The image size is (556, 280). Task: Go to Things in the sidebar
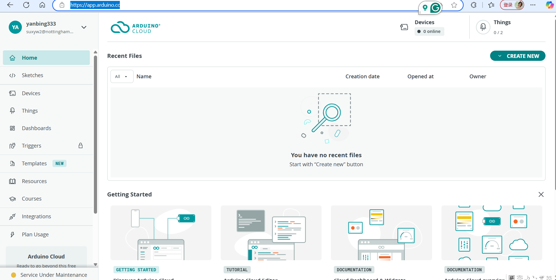(x=46, y=111)
